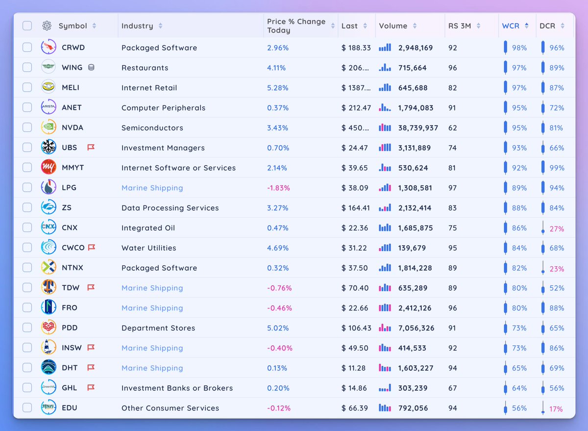Click the MELI ticker symbol
This screenshot has width=588, height=431.
tap(71, 88)
